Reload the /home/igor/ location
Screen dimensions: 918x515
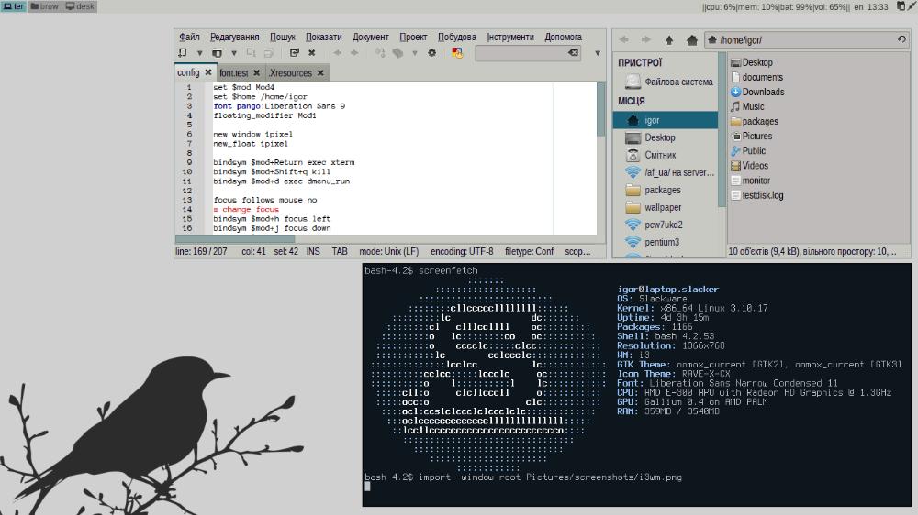901,39
